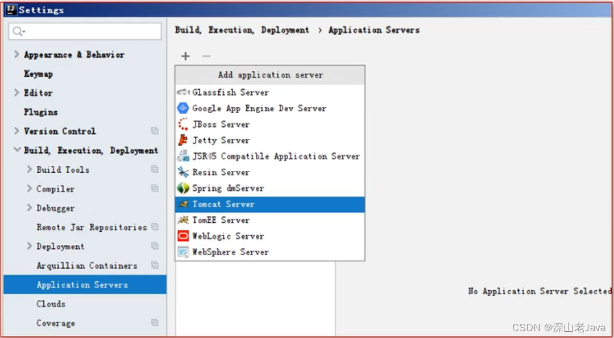This screenshot has width=614, height=338.
Task: Select WebSphere Server entry
Action: [270, 252]
